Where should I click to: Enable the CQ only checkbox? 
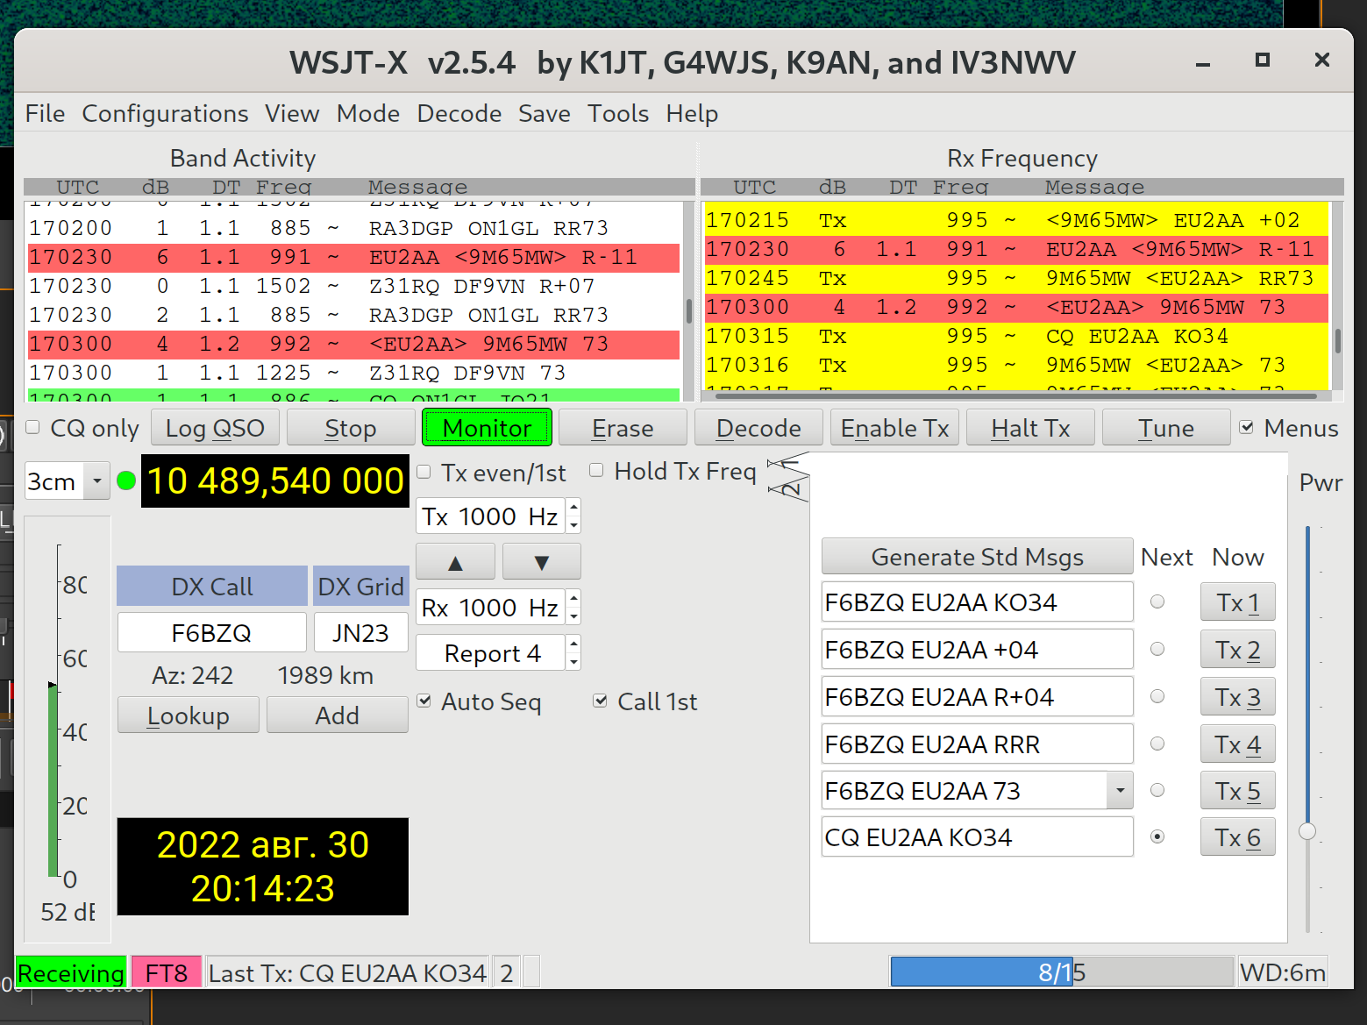click(x=33, y=428)
